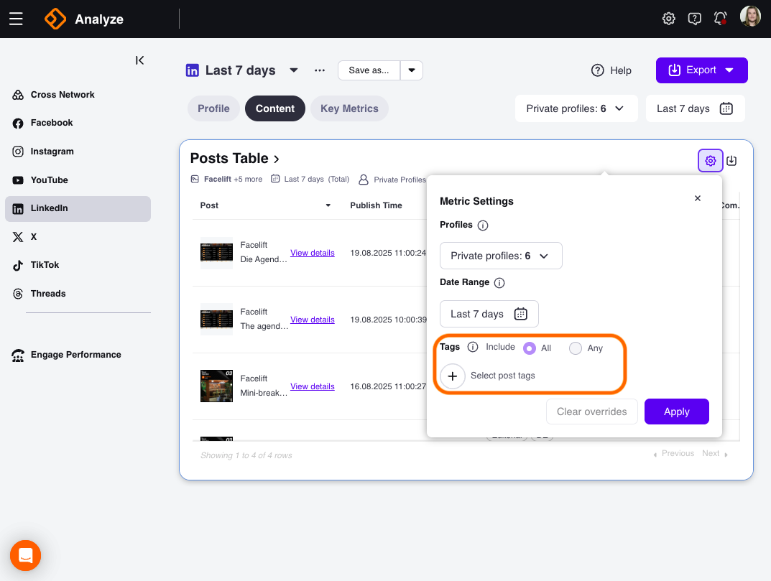
Task: Click the Engage Performance icon
Action: tap(18, 355)
